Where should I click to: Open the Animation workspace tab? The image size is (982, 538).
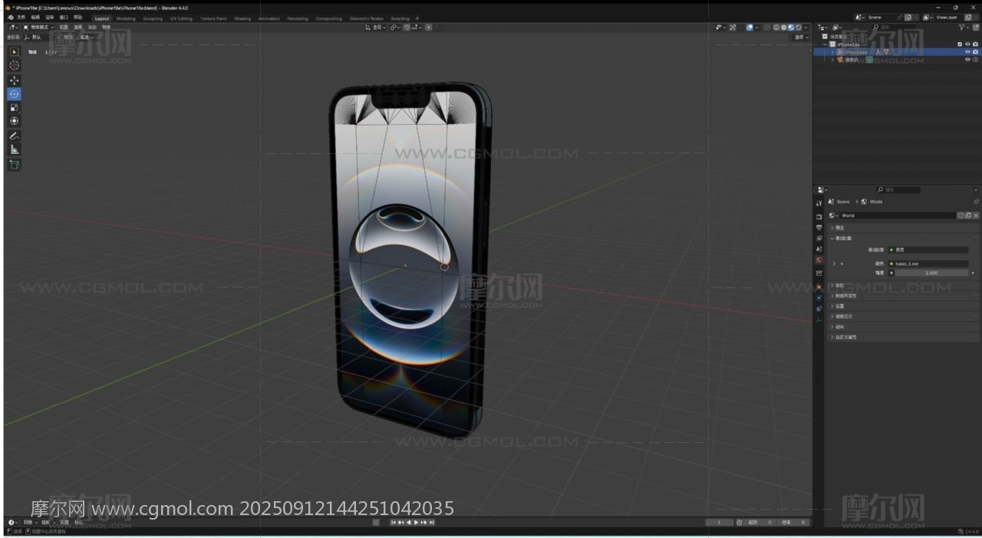(269, 18)
